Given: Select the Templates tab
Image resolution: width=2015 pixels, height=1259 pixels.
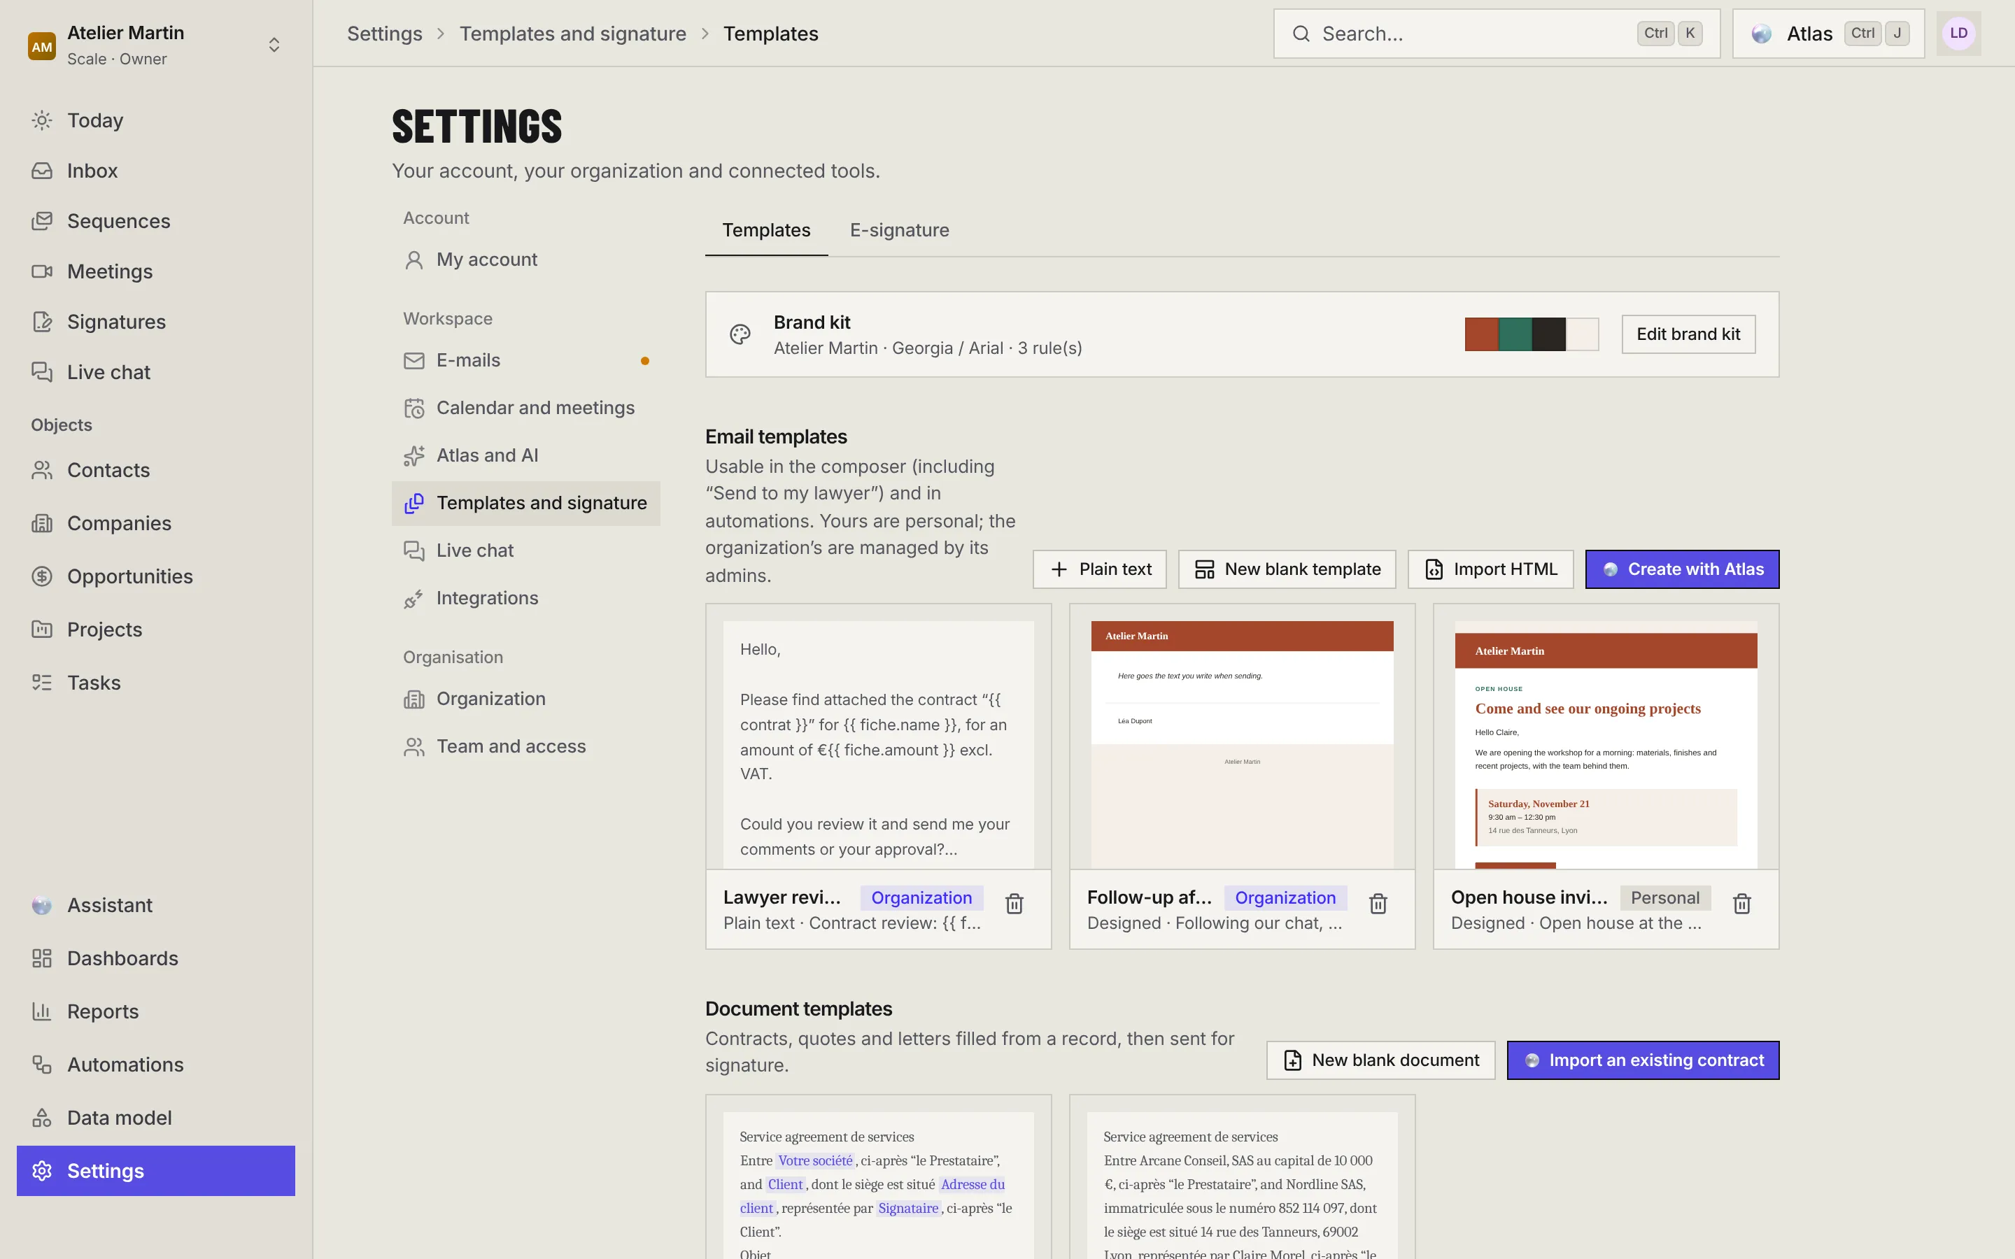Looking at the screenshot, I should tap(766, 231).
